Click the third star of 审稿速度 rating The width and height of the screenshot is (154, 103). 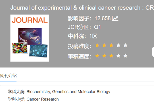point(111,56)
